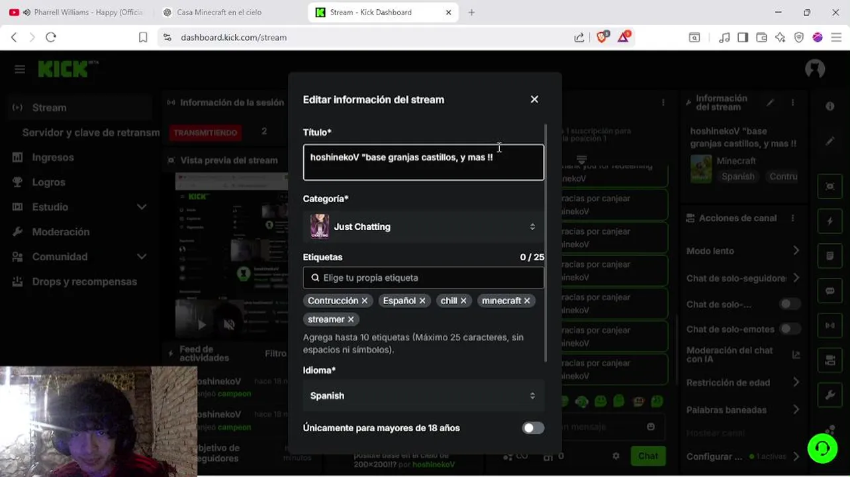850x477 pixels.
Task: Click the chat bubble icon in right rail
Action: pyautogui.click(x=830, y=291)
